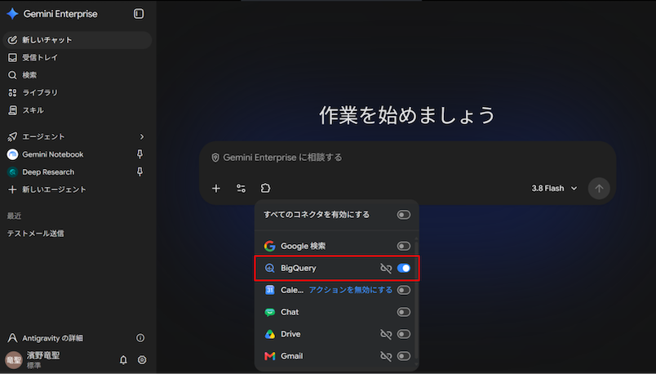Image resolution: width=656 pixels, height=374 pixels.
Task: Start a 新しいチャット in the sidebar
Action: click(77, 40)
